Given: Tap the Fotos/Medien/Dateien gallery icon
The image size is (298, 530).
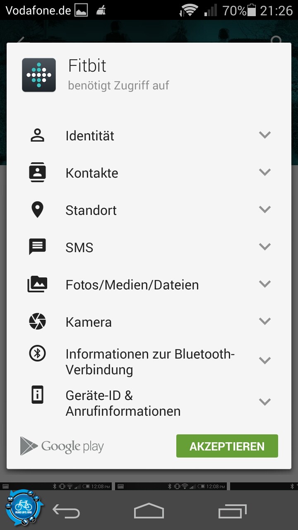Looking at the screenshot, I should (x=37, y=284).
